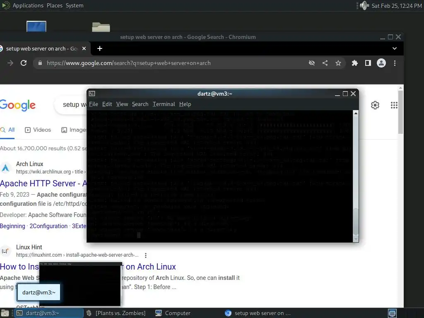Open the Places menu in top panel

(x=54, y=5)
